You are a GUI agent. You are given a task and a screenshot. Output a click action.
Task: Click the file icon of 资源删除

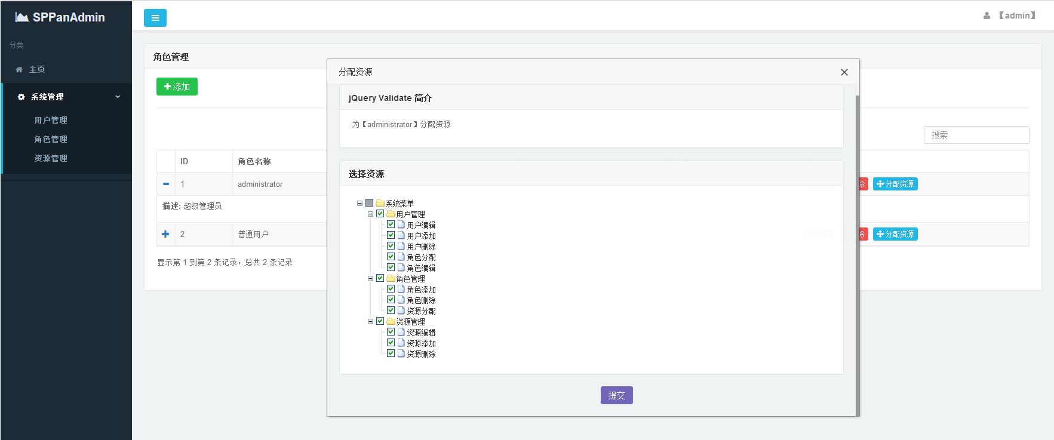[401, 353]
